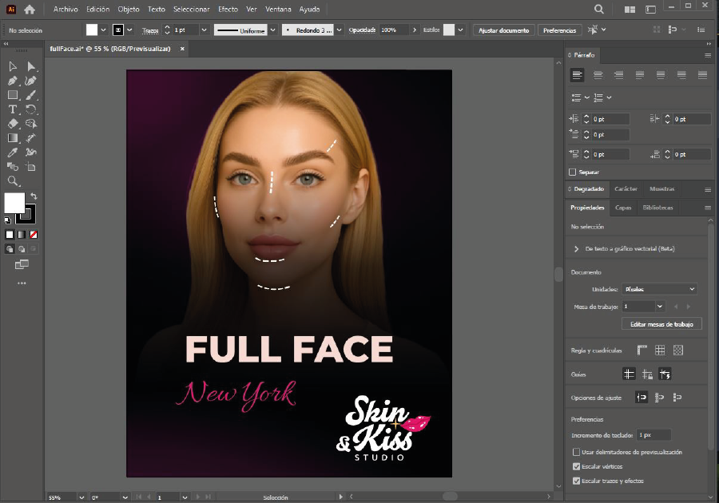719x503 pixels.
Task: Uncheck Escalar vértices
Action: (576, 466)
